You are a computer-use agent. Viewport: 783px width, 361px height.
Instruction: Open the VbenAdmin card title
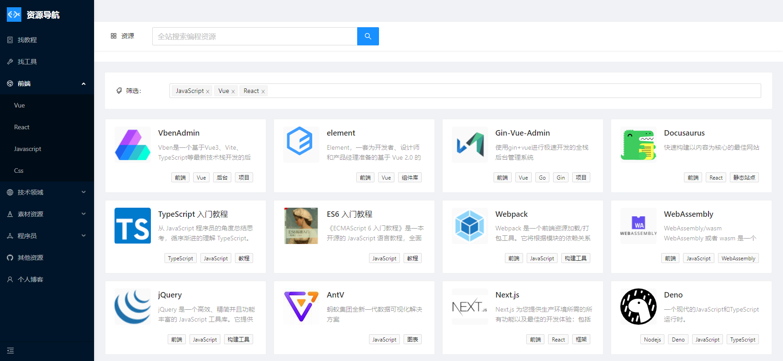coord(179,133)
